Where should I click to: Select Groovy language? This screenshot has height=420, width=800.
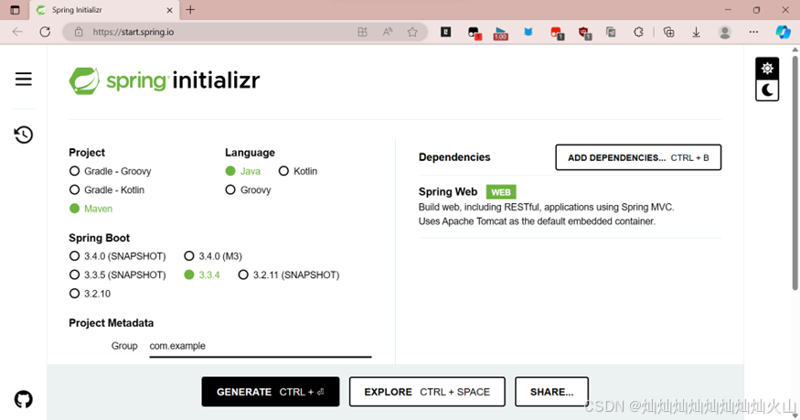pyautogui.click(x=248, y=189)
